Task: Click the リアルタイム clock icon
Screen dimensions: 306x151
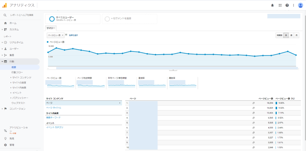Action: (5, 42)
